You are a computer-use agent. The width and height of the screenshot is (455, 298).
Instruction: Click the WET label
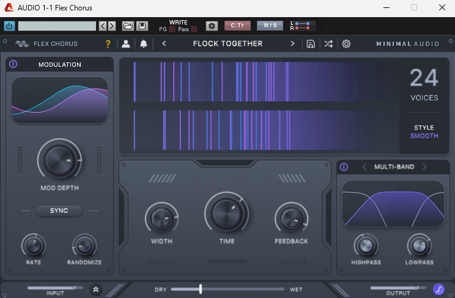296,289
